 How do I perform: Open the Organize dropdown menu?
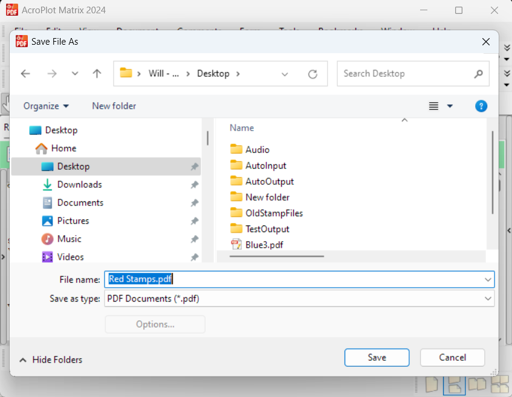46,106
